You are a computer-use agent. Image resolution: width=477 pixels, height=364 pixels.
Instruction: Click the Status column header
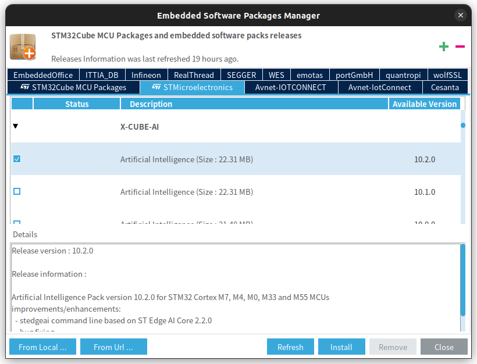pos(77,104)
